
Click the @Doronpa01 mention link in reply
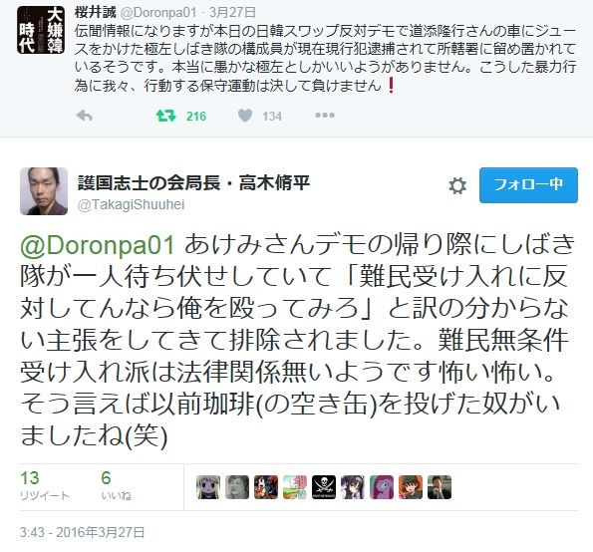pos(98,245)
